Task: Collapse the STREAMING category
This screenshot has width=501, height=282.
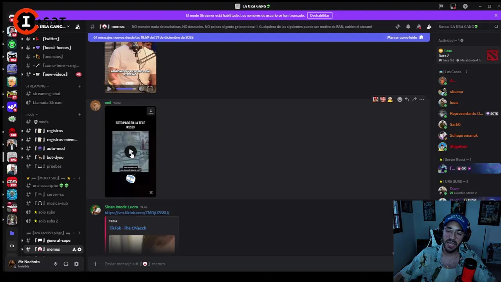Action: [37, 86]
